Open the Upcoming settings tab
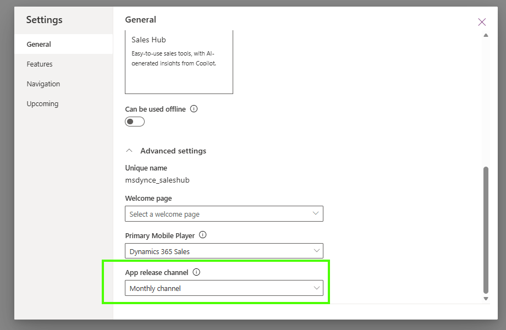506x330 pixels. [x=42, y=104]
